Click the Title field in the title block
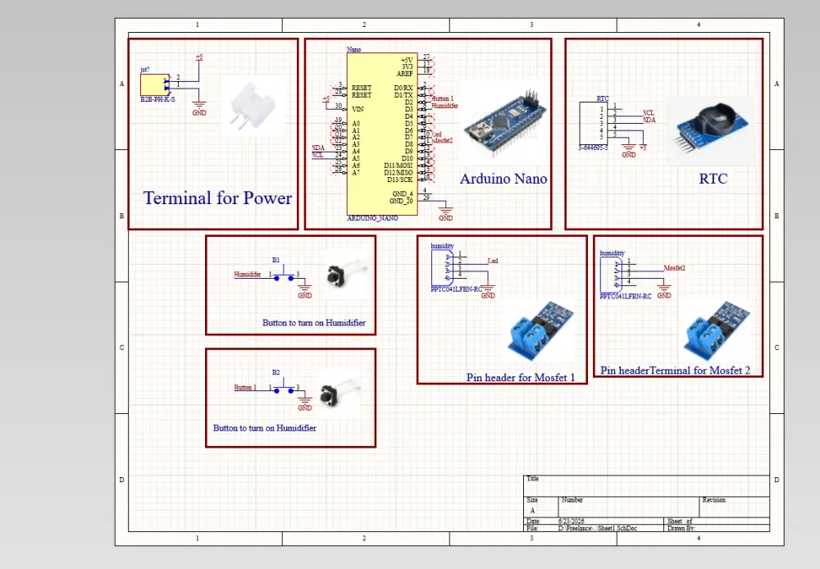820x569 pixels. (646, 486)
